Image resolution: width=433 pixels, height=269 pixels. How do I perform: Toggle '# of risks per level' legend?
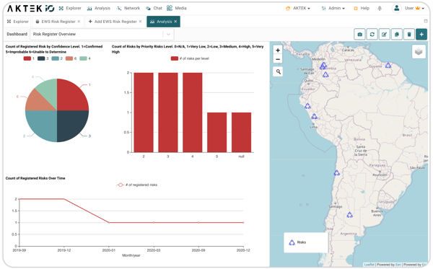[190, 58]
